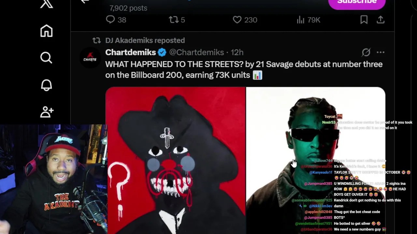Open the 21 Savage photo on the right

pyautogui.click(x=315, y=161)
